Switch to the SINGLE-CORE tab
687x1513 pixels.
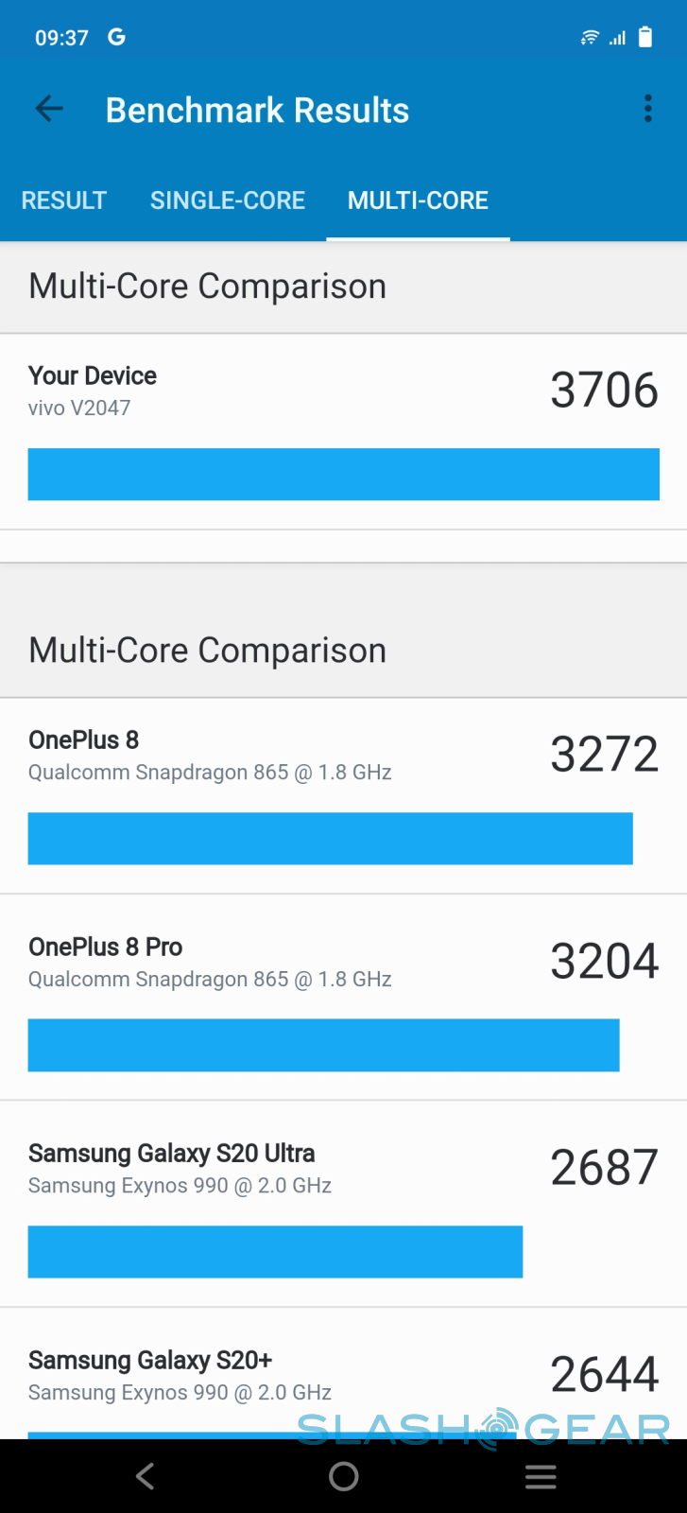(228, 200)
